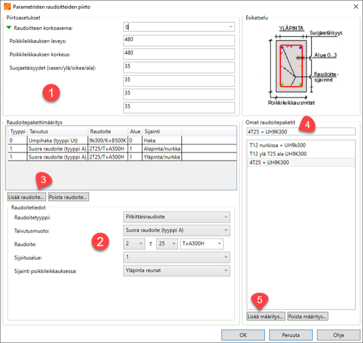This screenshot has width=363, height=343.
Task: Open the Sijoitusalue dropdown
Action: point(225,257)
